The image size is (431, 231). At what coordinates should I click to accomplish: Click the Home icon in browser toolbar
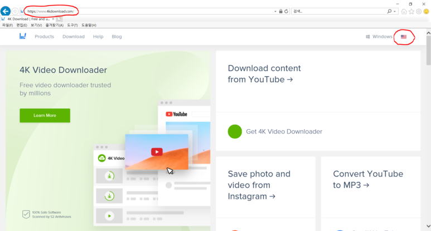pyautogui.click(x=404, y=12)
